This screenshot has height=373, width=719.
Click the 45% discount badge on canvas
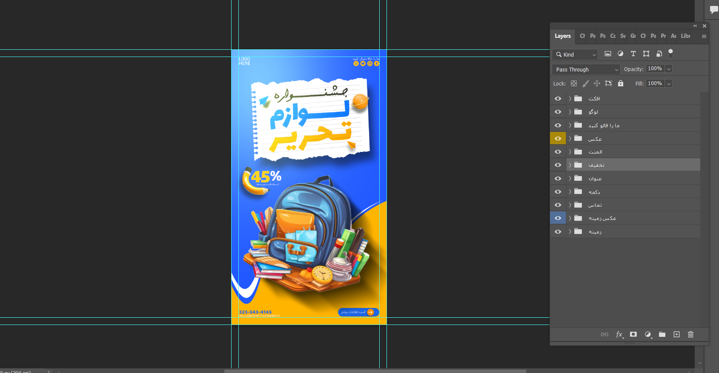click(261, 181)
